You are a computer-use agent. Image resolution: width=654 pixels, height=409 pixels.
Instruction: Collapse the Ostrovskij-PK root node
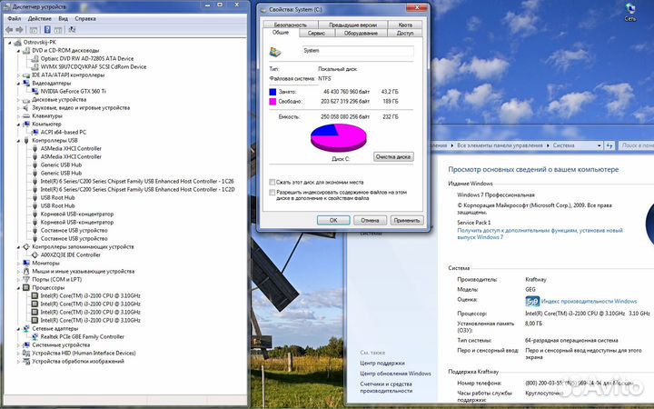coord(10,43)
